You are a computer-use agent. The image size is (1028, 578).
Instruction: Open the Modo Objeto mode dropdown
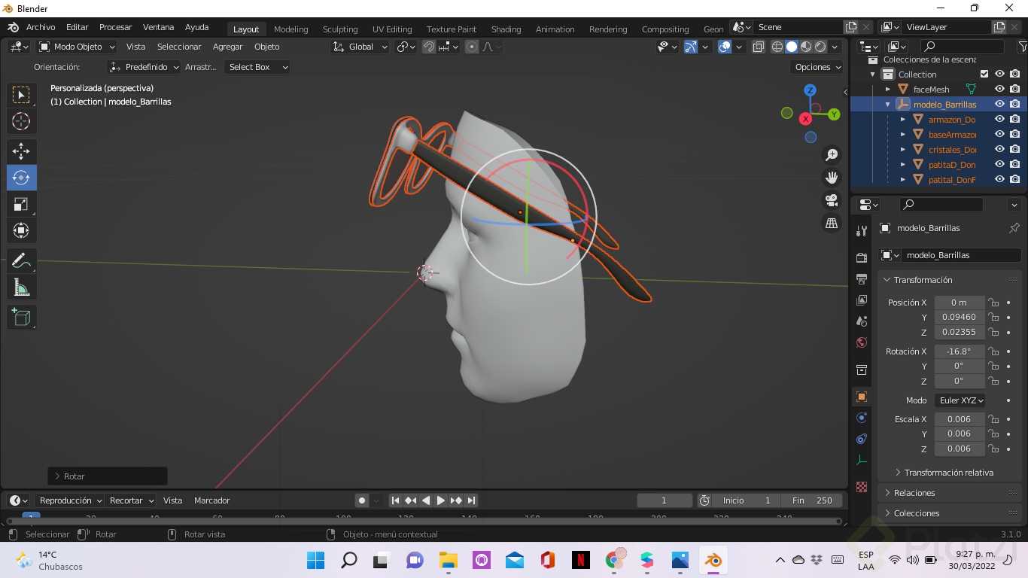pos(77,47)
